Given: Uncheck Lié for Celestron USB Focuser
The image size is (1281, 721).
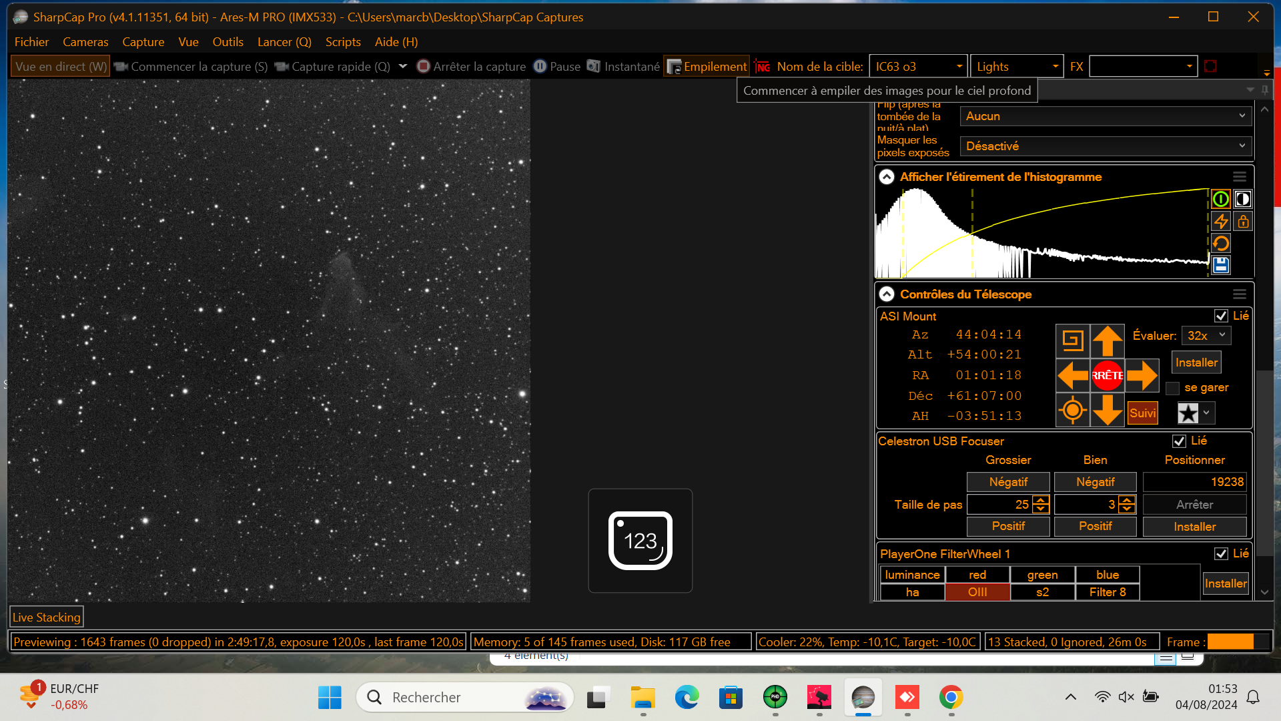Looking at the screenshot, I should (1179, 441).
